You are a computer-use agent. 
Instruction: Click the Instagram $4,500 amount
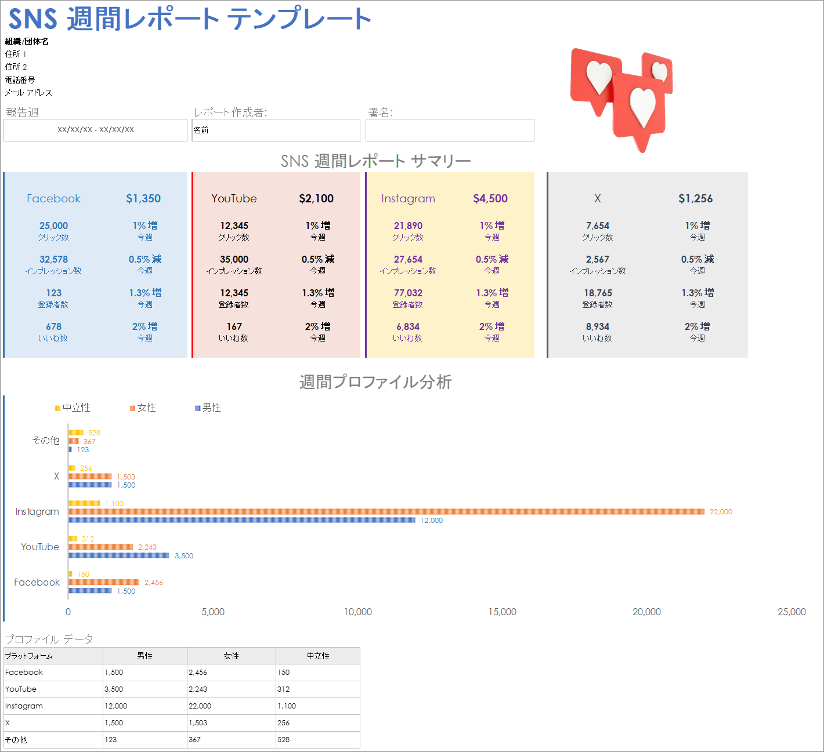pos(490,198)
